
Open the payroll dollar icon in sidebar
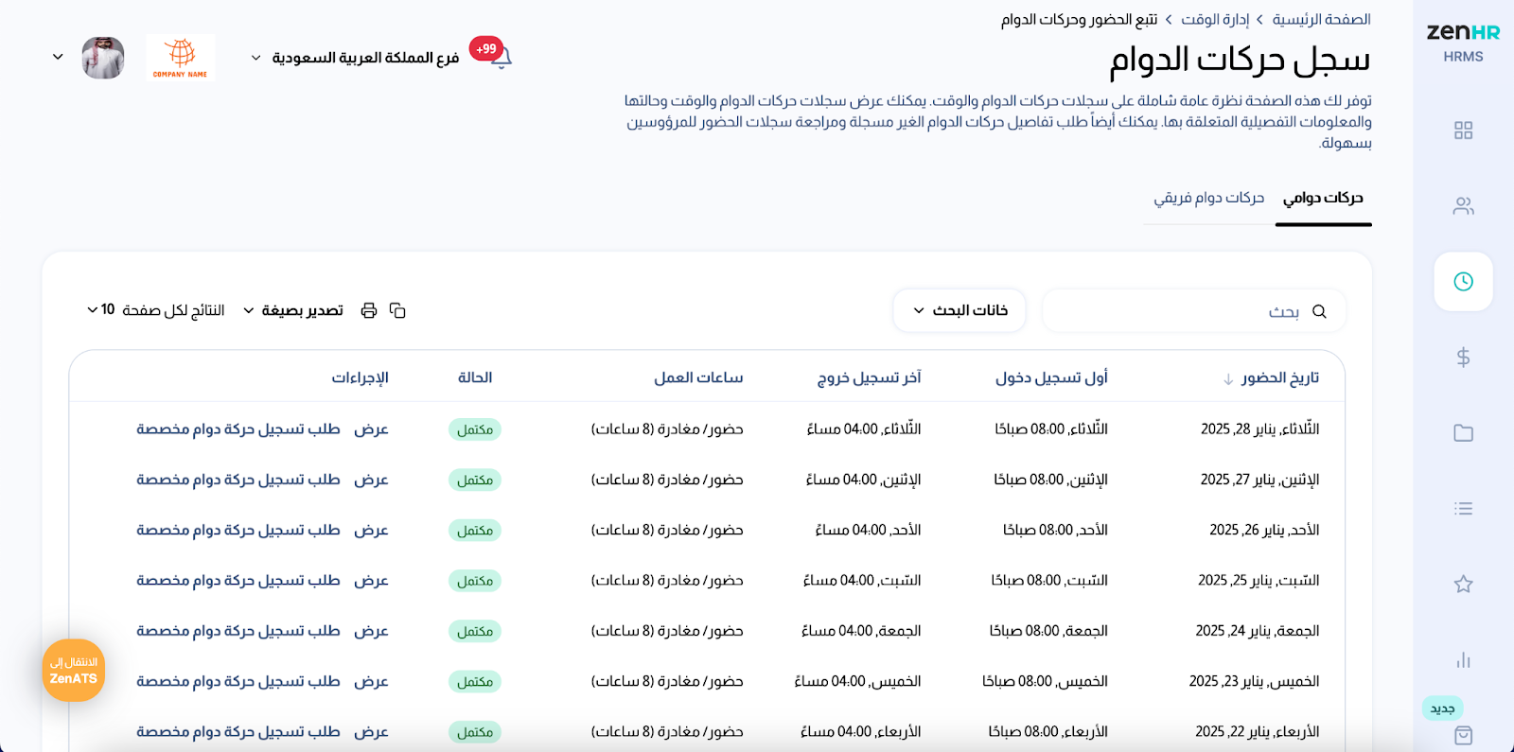(1463, 358)
